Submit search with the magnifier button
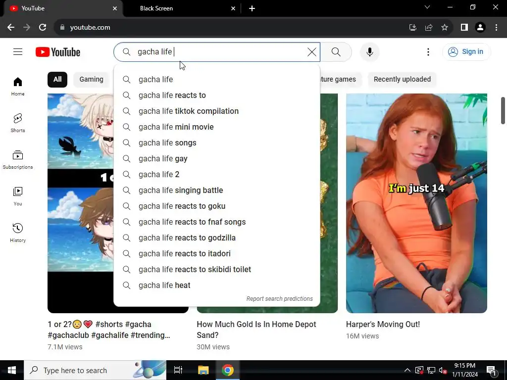 pos(336,51)
